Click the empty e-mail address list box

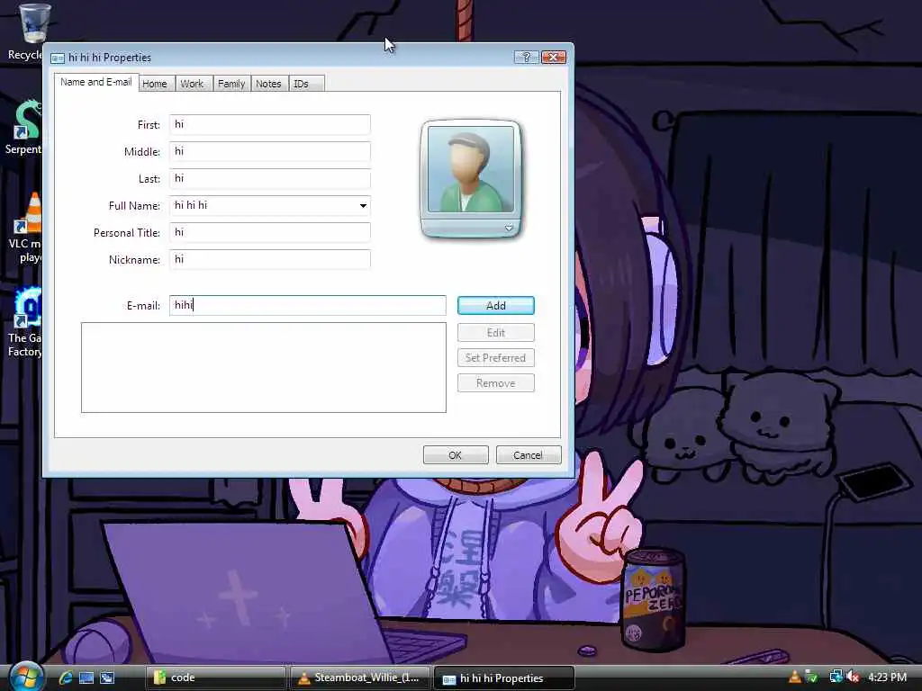point(264,367)
